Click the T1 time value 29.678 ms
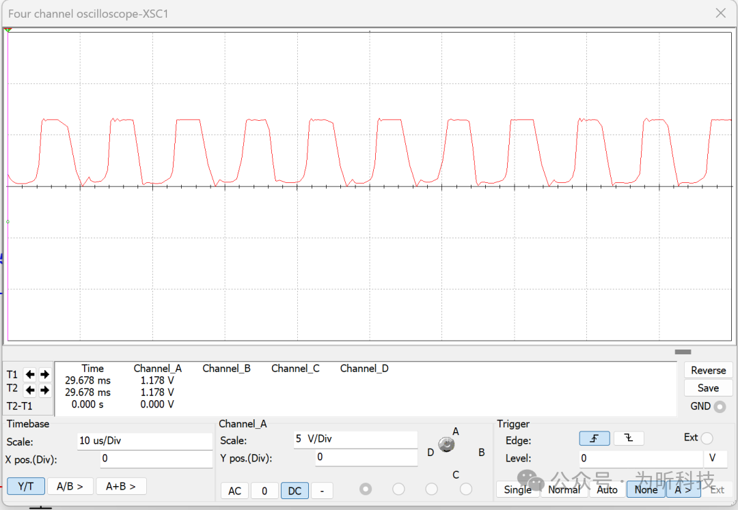This screenshot has width=738, height=510. (x=88, y=380)
